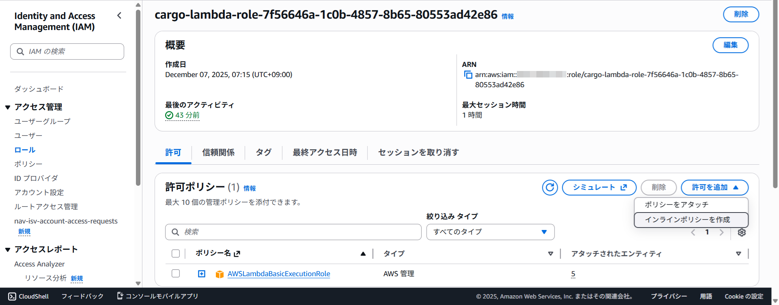The height and width of the screenshot is (305, 779).
Task: Click the previous page arrow in pagination
Action: coord(693,232)
